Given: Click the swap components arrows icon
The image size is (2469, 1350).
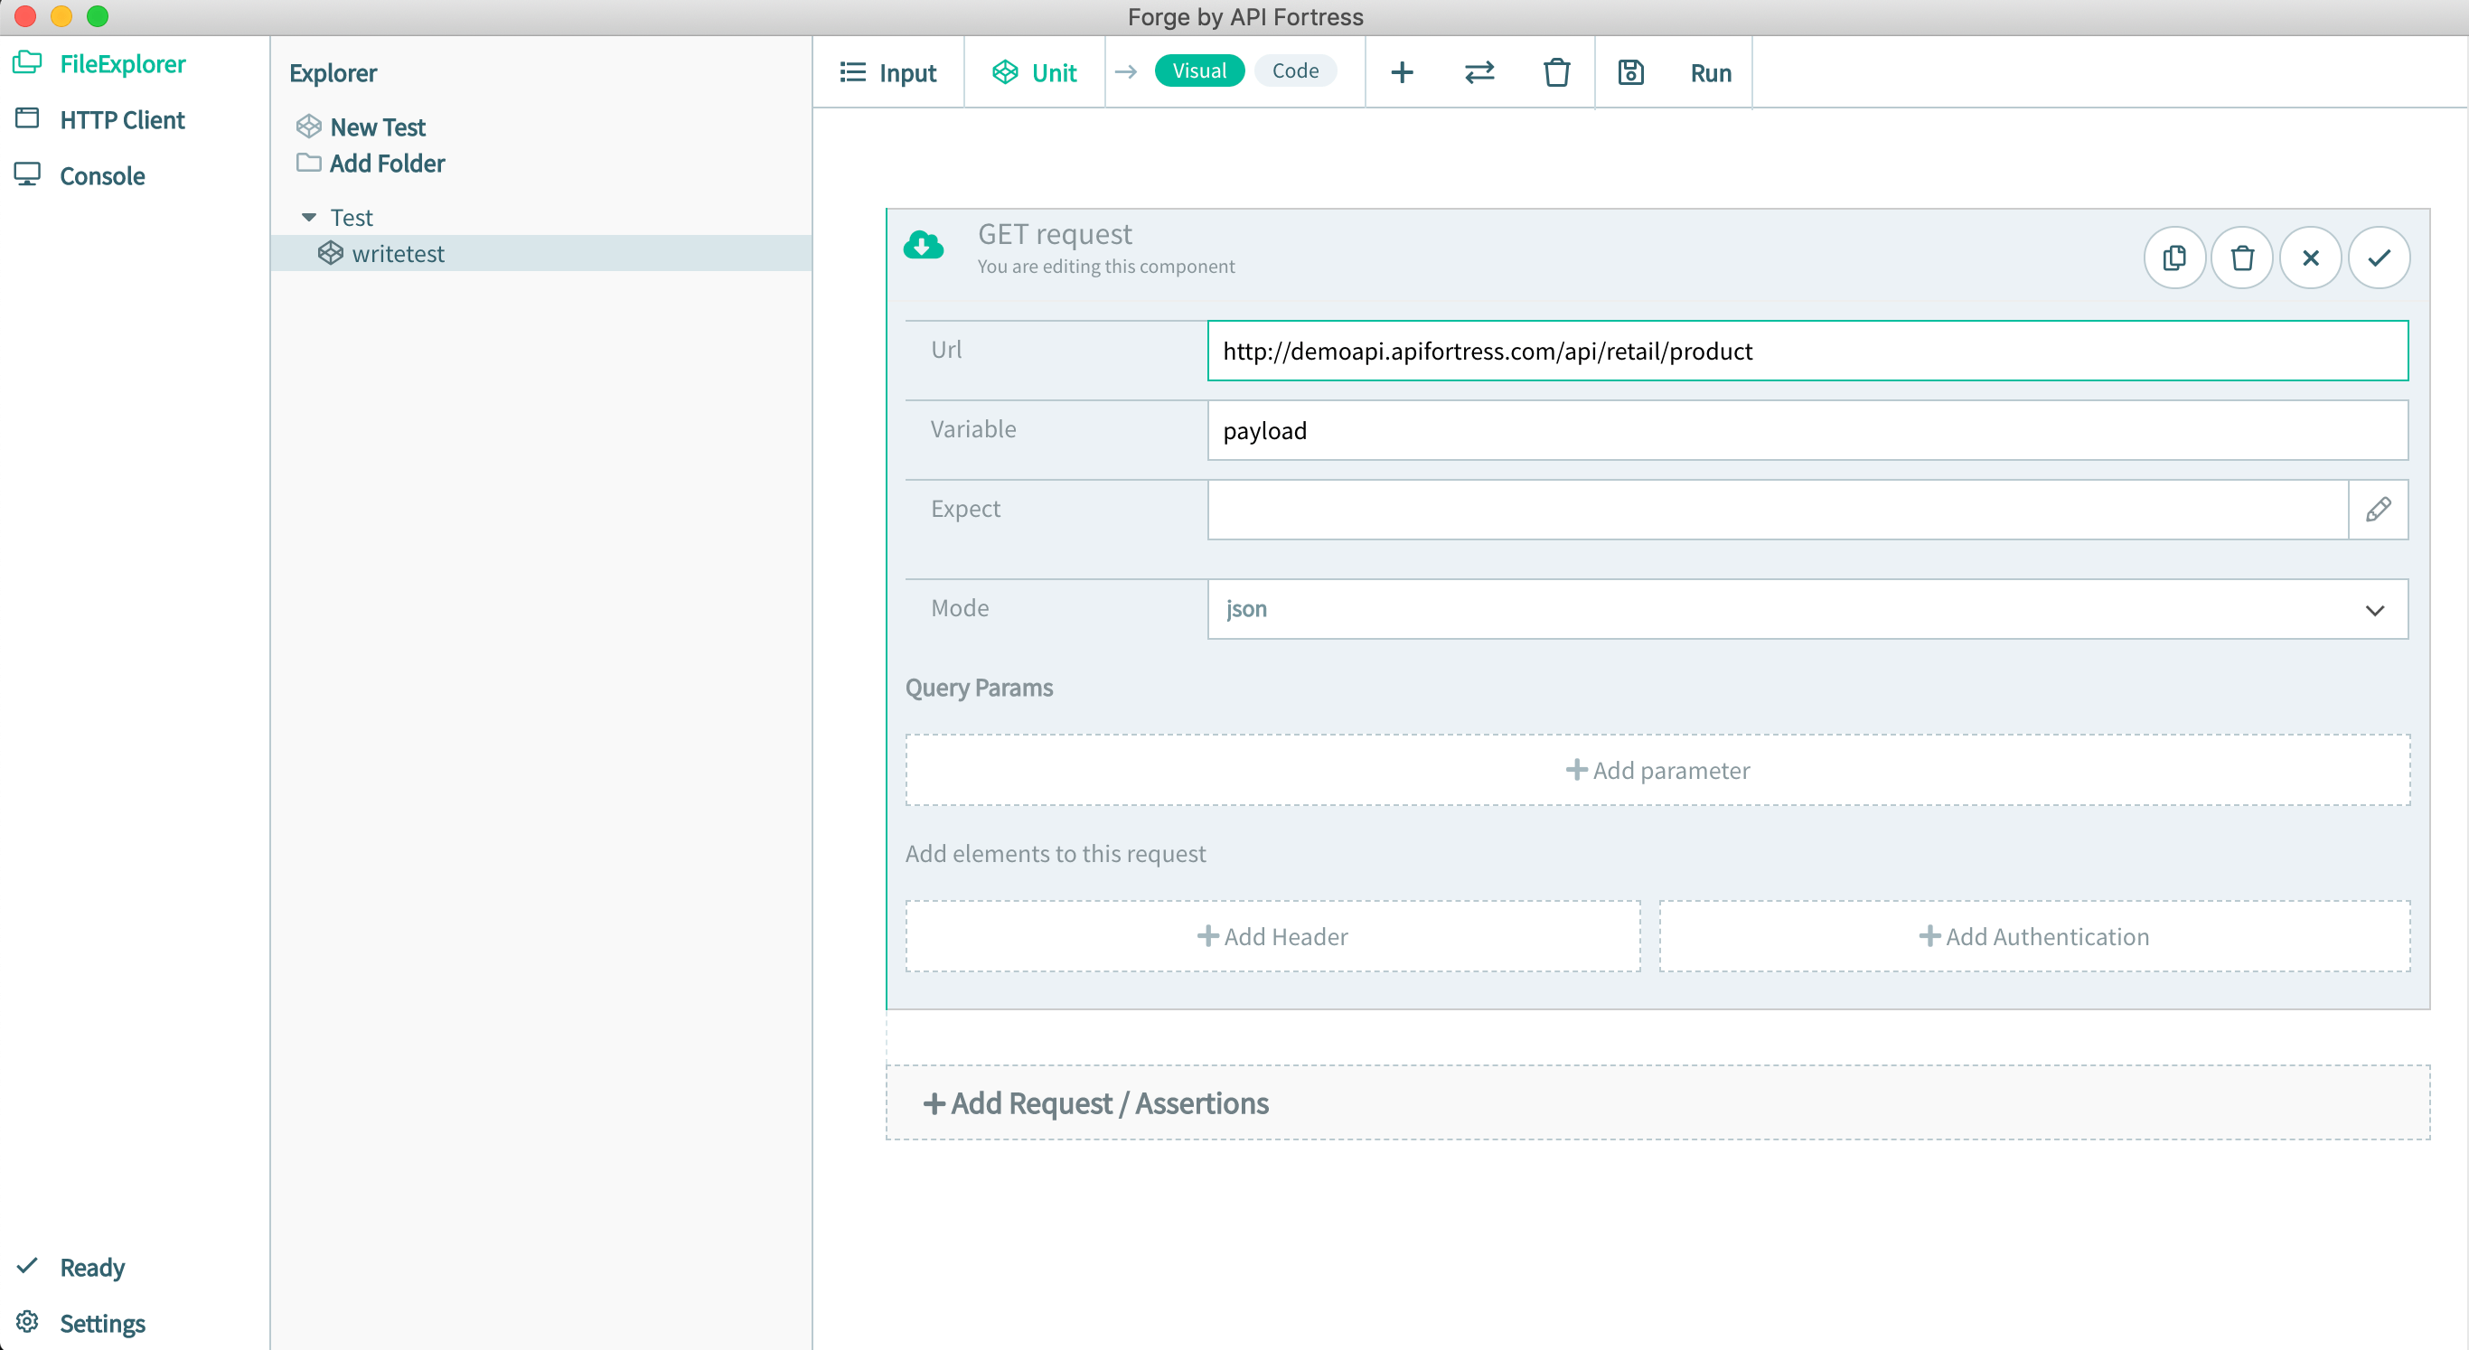Looking at the screenshot, I should click(1479, 70).
